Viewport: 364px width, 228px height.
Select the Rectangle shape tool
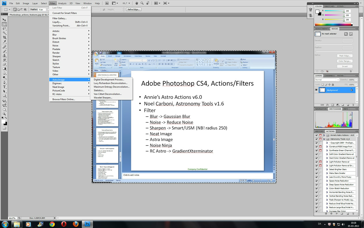tap(4, 96)
